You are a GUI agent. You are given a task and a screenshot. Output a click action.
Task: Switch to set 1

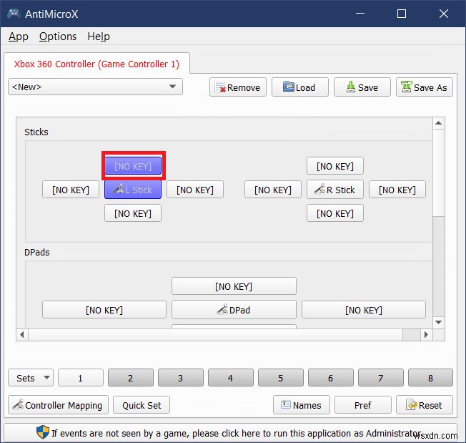coord(81,378)
